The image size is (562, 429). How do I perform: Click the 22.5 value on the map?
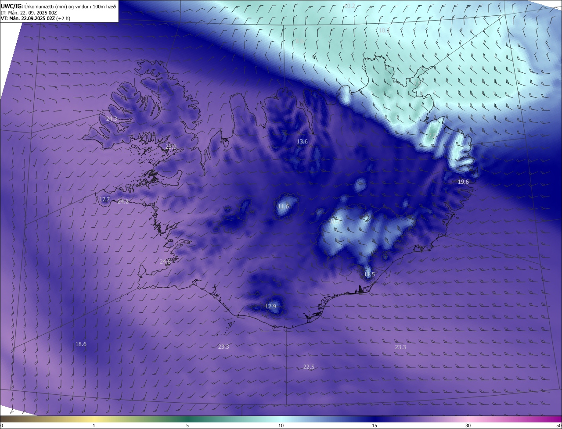[x=309, y=367]
